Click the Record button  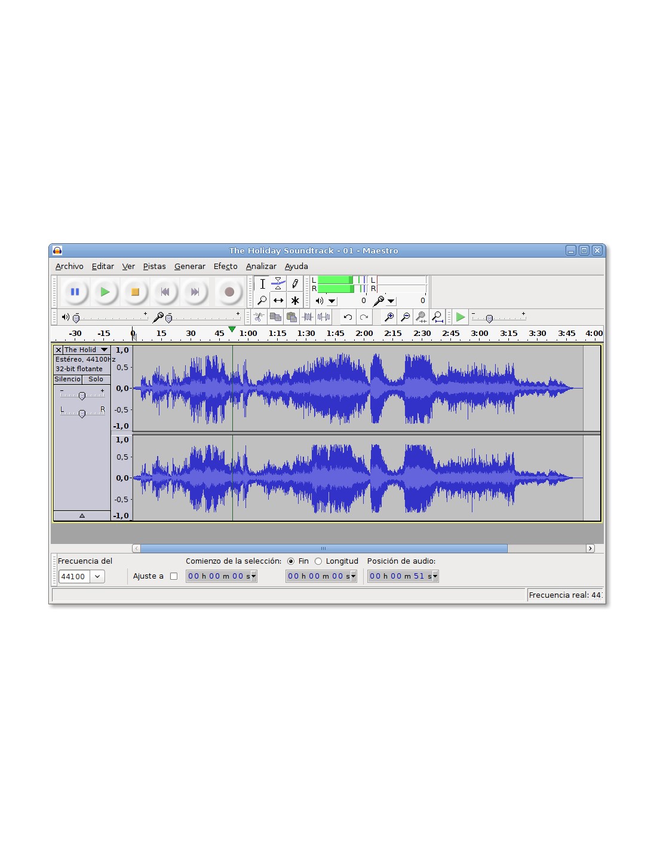click(x=229, y=292)
